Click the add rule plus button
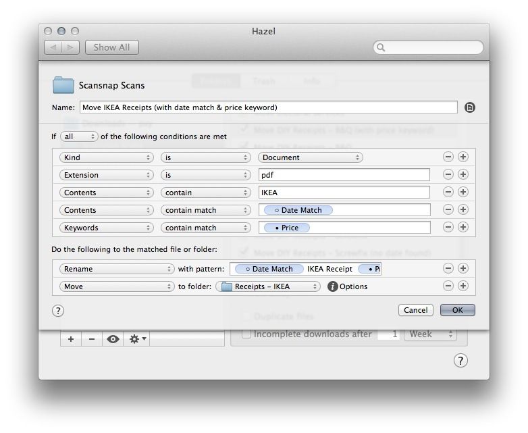528x433 pixels. pos(71,338)
